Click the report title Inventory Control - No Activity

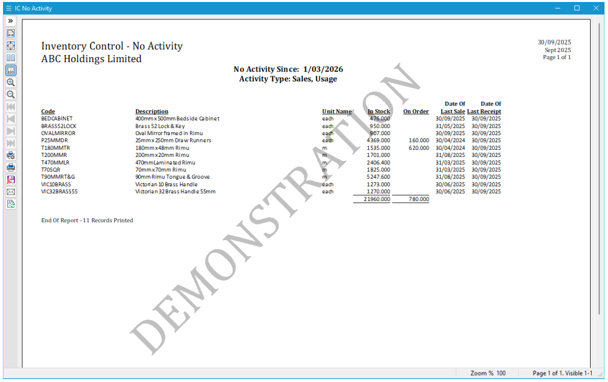click(112, 46)
